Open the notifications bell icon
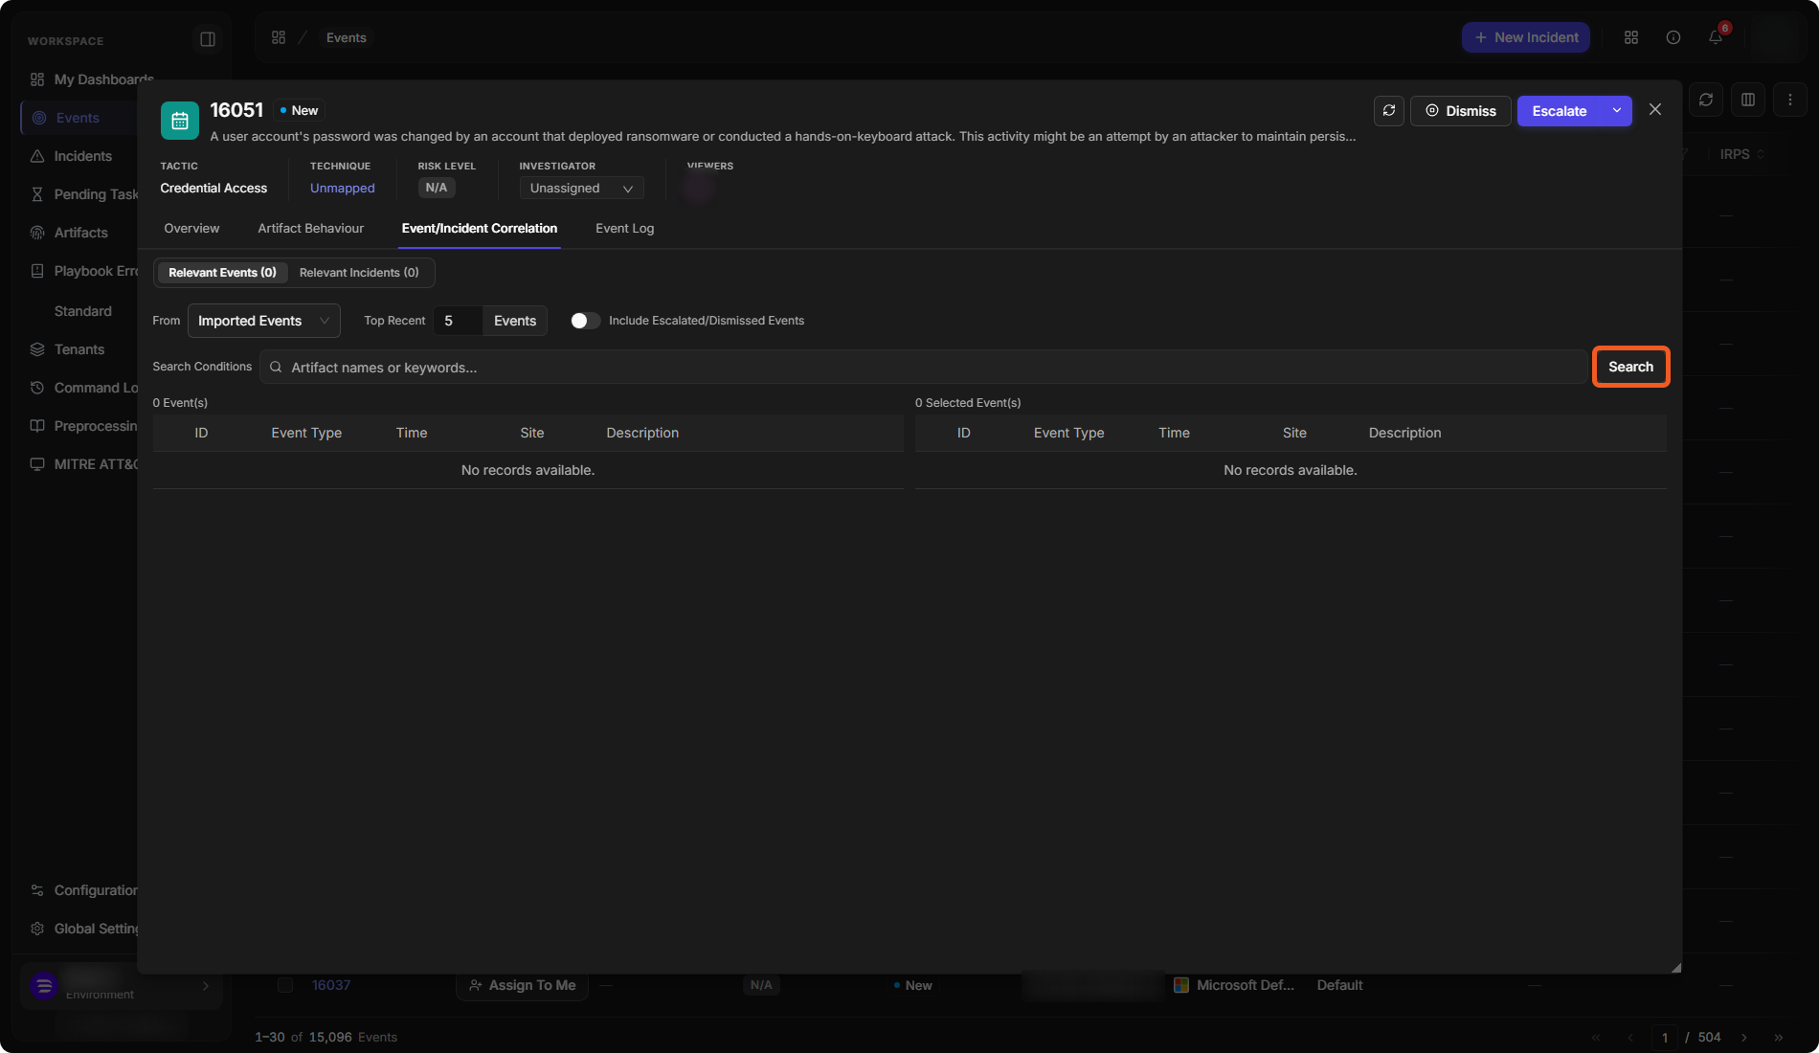The height and width of the screenshot is (1053, 1819). (x=1716, y=37)
